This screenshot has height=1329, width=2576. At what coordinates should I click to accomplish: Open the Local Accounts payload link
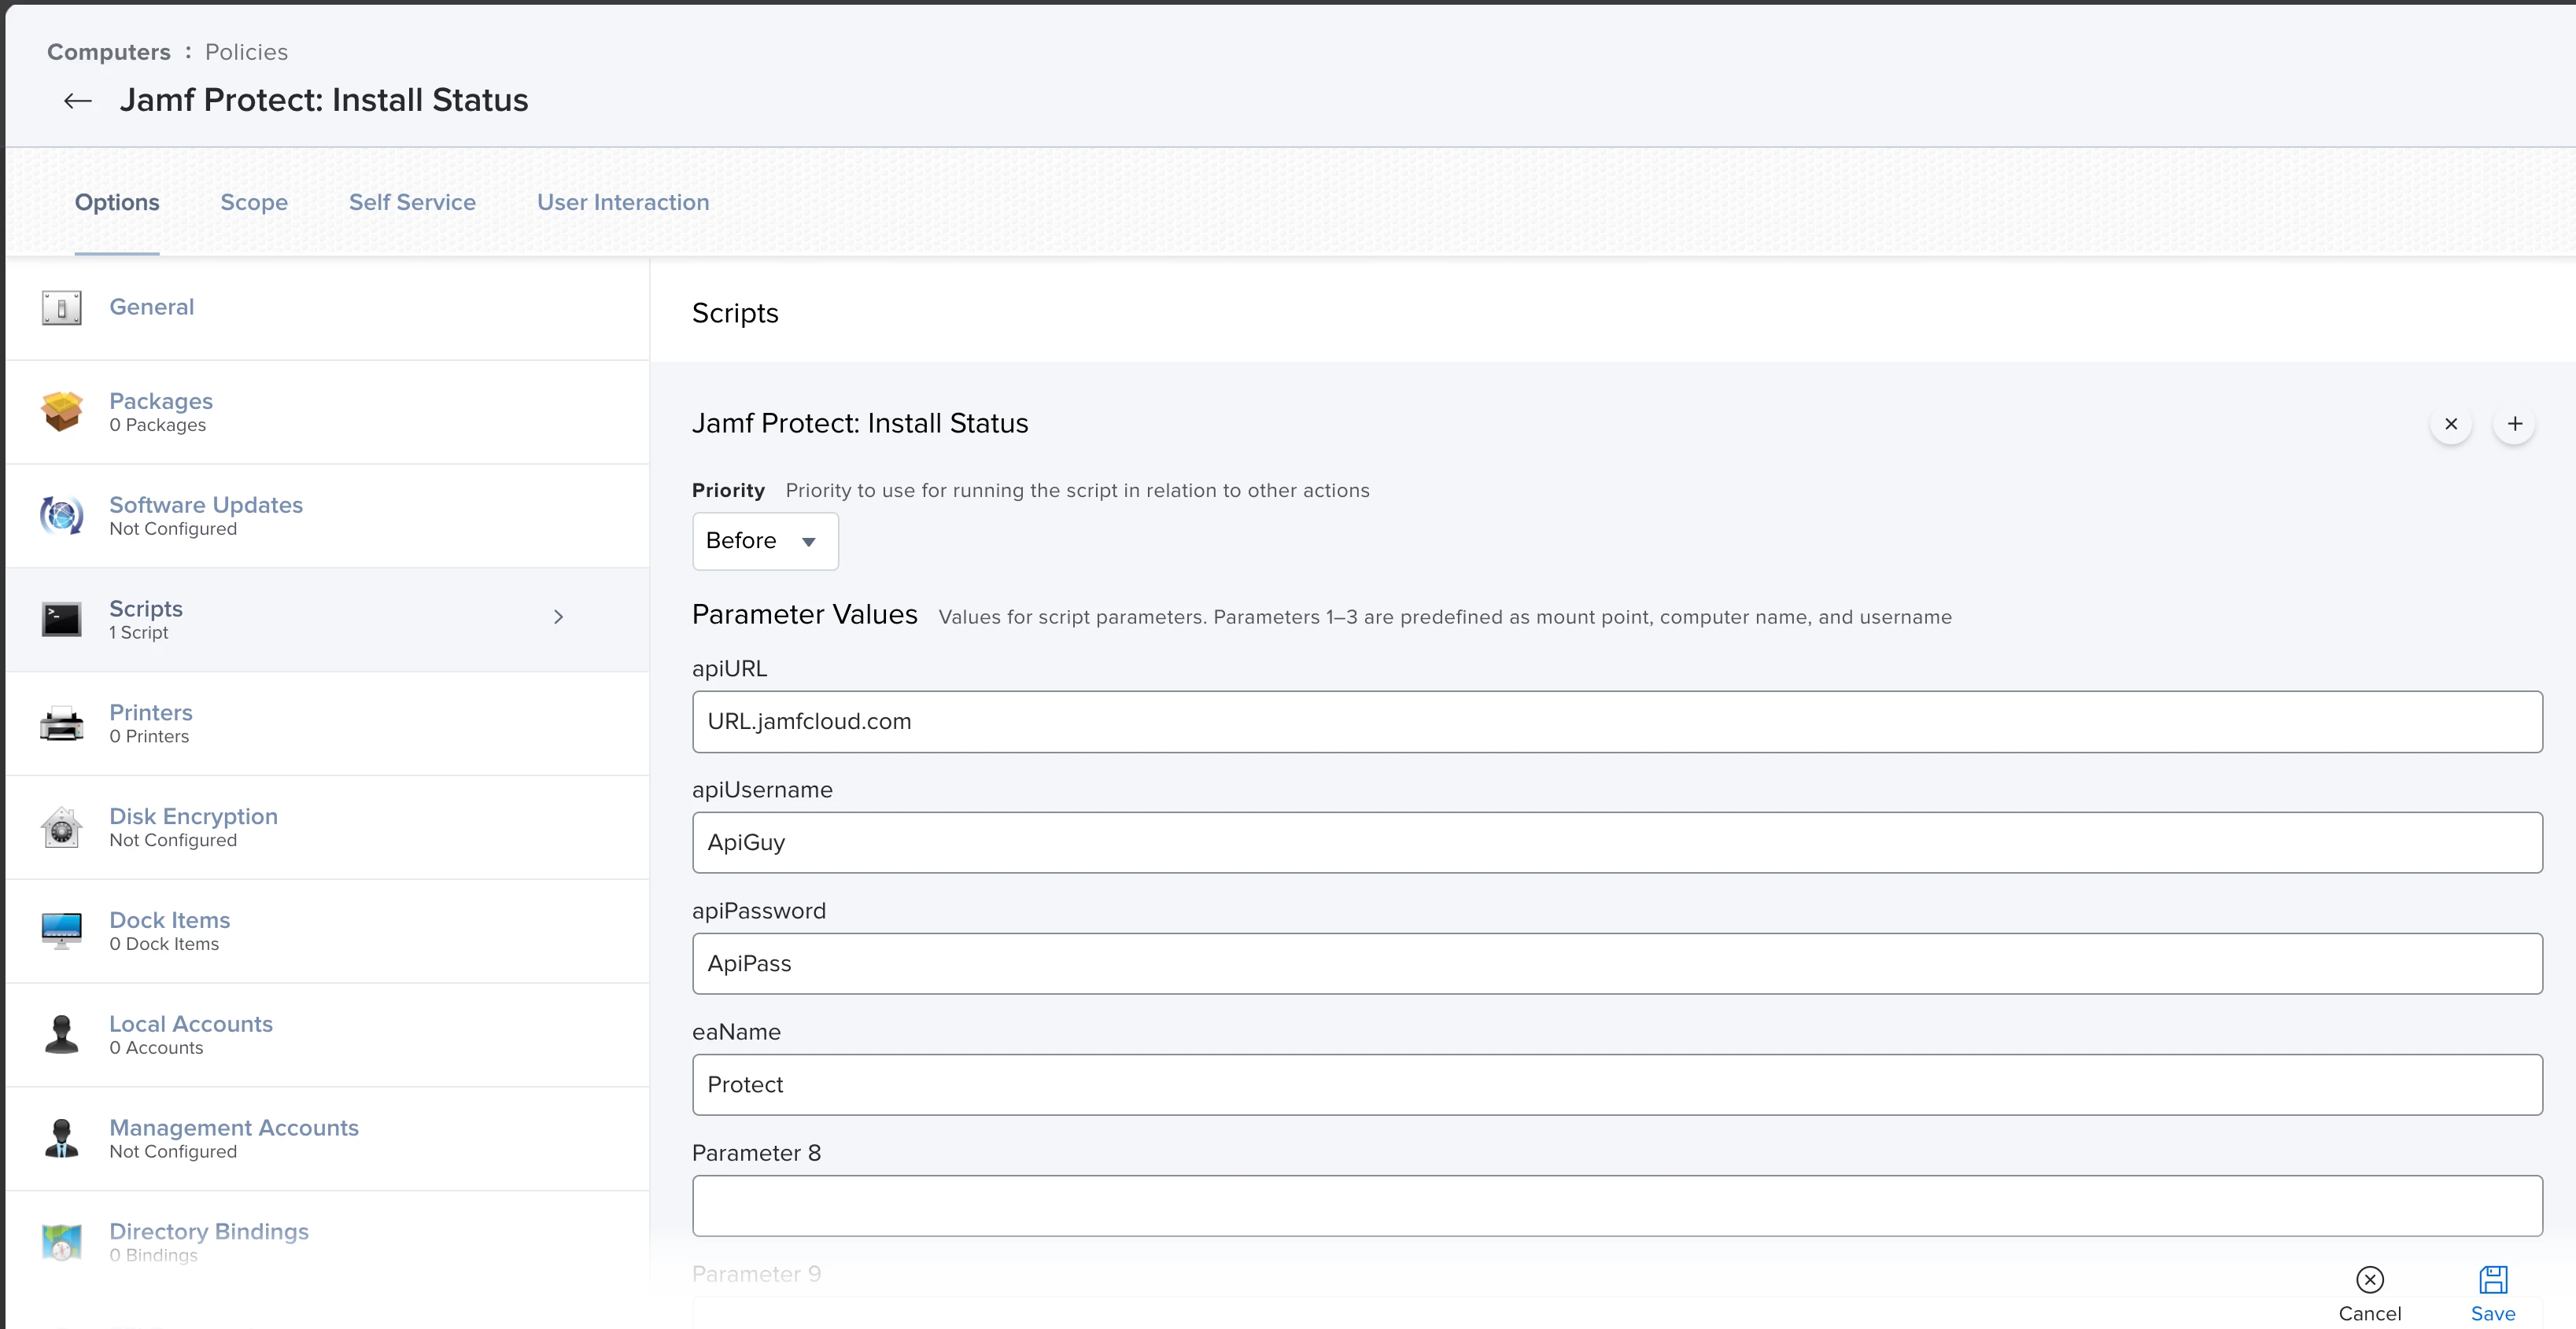(191, 1024)
